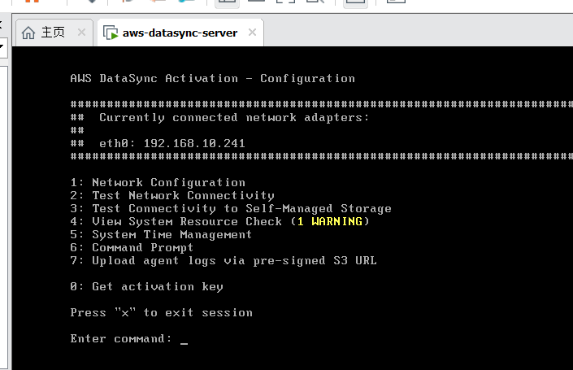This screenshot has width=573, height=370.
Task: Click the running VM icon on aws-datasync-server tab
Action: [111, 33]
